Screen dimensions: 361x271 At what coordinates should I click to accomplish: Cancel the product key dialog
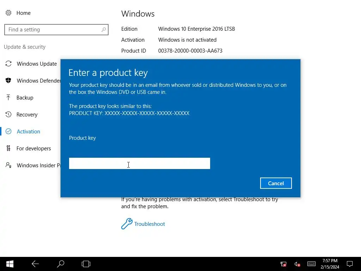click(x=276, y=183)
